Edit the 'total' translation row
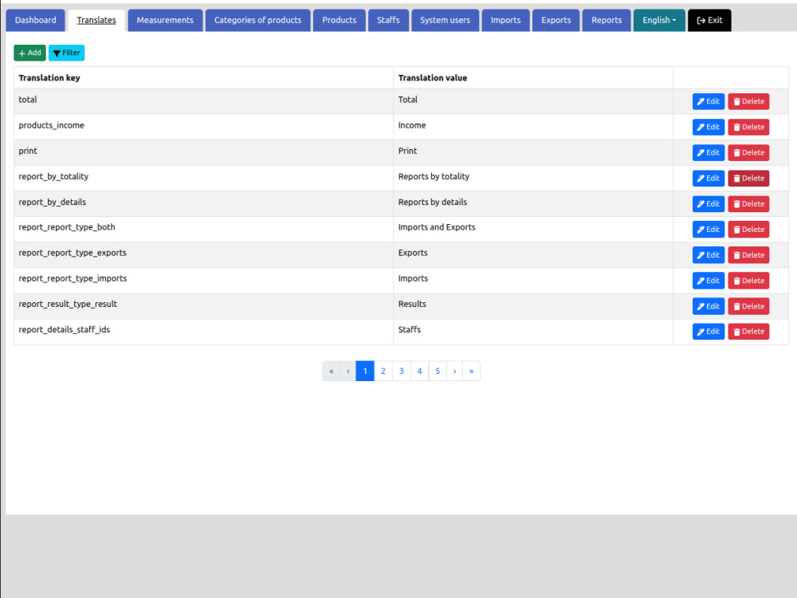 pos(709,101)
